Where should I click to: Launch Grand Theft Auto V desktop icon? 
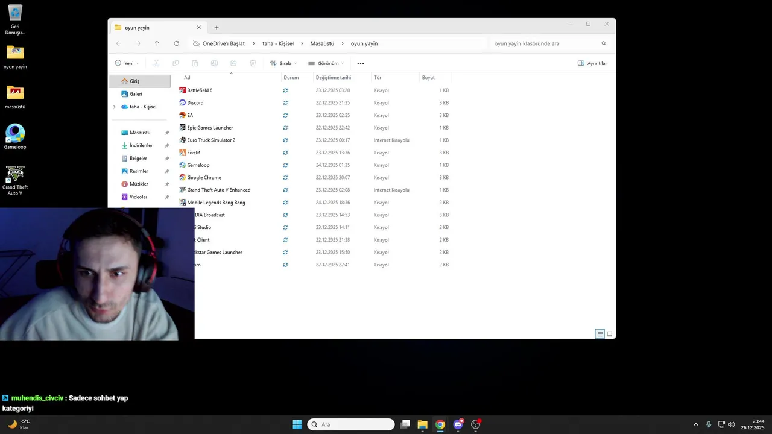tap(15, 180)
